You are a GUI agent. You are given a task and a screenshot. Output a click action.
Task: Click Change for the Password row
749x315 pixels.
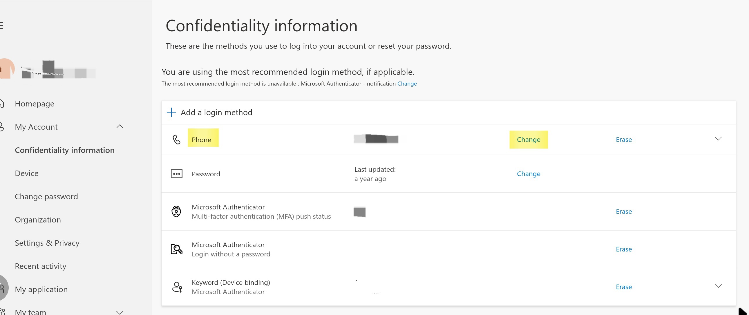pos(529,174)
